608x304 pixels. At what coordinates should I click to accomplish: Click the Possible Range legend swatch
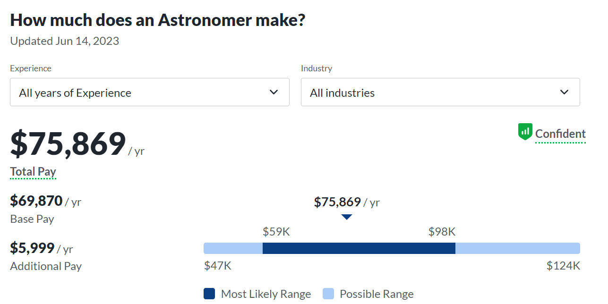(328, 294)
